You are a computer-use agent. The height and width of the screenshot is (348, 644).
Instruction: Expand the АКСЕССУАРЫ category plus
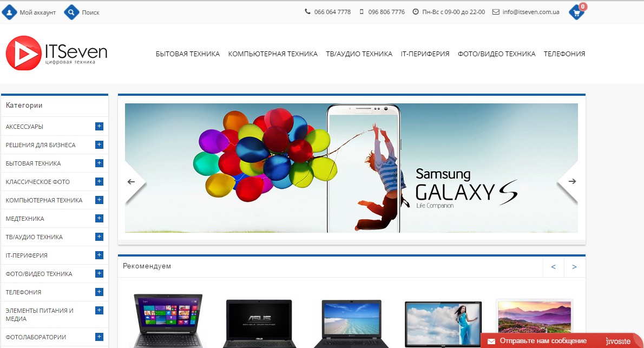[x=99, y=126]
